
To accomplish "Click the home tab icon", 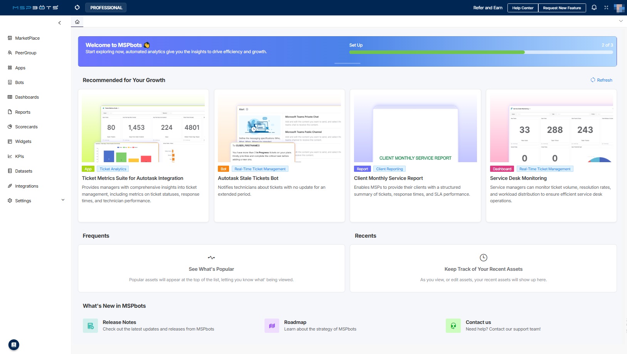I will coord(77,22).
